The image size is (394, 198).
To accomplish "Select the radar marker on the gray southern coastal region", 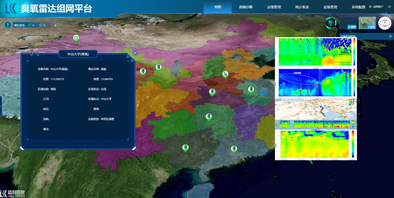I will tap(234, 149).
